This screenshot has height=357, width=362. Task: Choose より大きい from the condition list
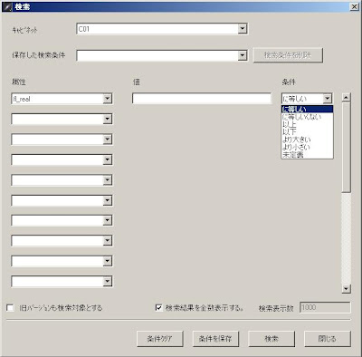(307, 140)
